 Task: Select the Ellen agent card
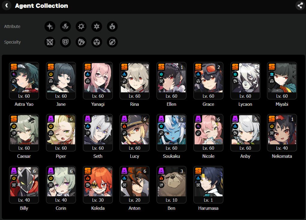click(171, 81)
